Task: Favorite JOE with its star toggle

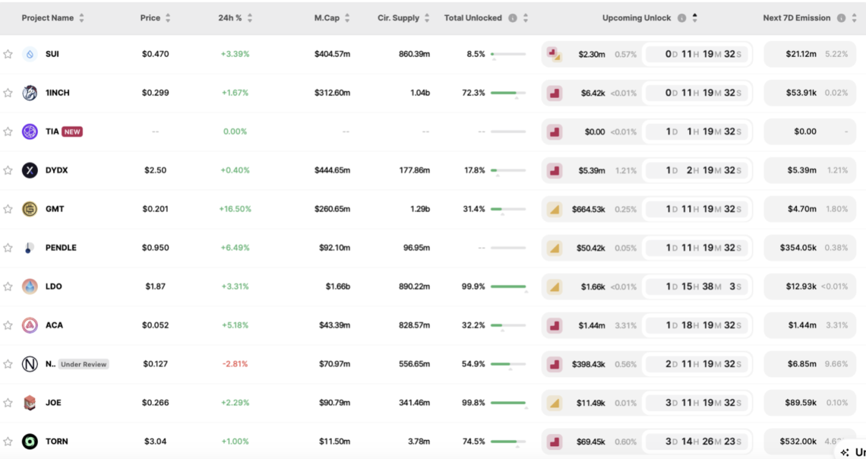Action: click(8, 403)
